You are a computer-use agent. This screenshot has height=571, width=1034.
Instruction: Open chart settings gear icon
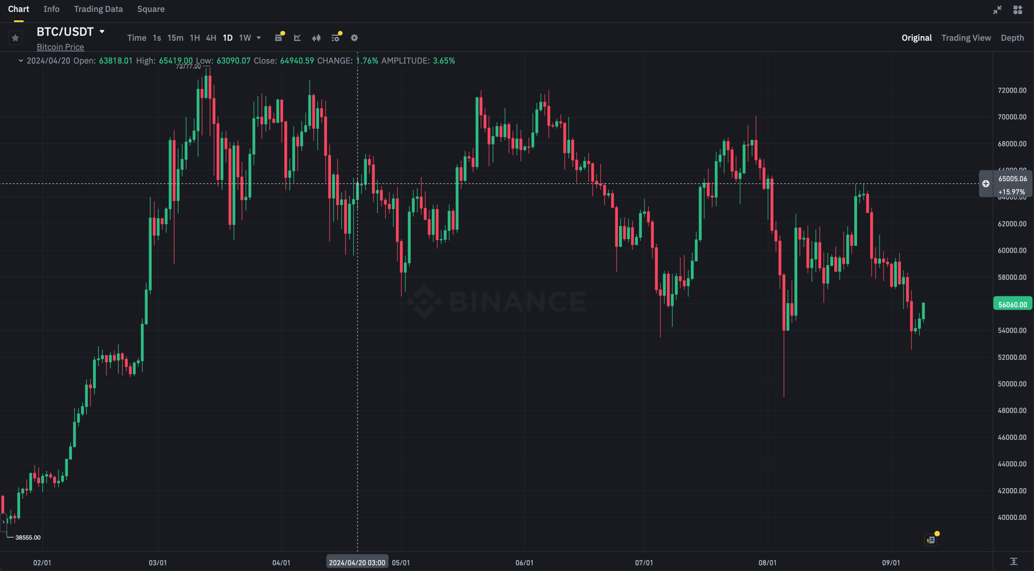[x=355, y=38]
